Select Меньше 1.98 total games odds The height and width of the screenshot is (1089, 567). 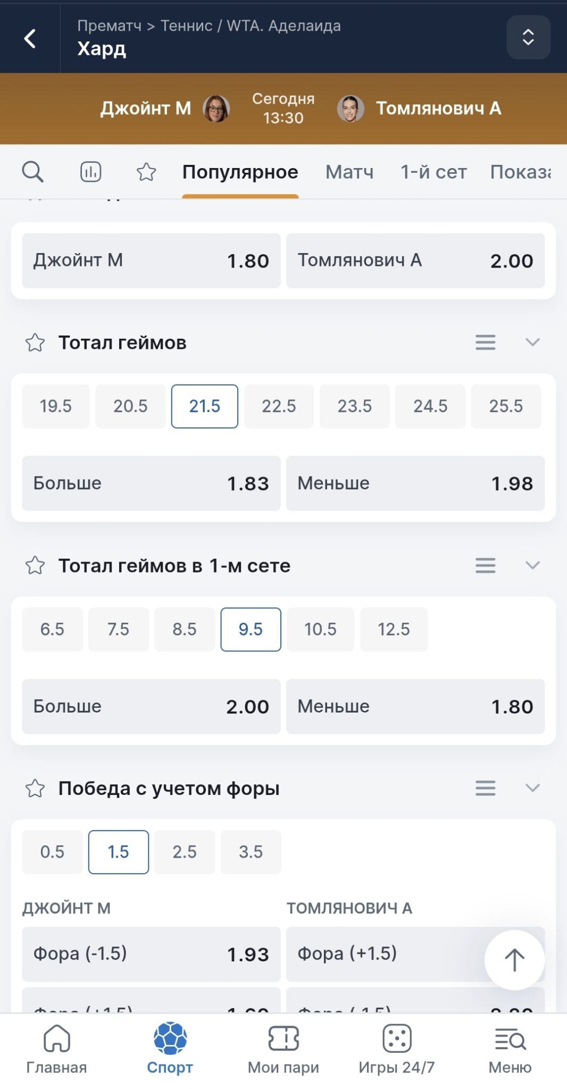415,483
